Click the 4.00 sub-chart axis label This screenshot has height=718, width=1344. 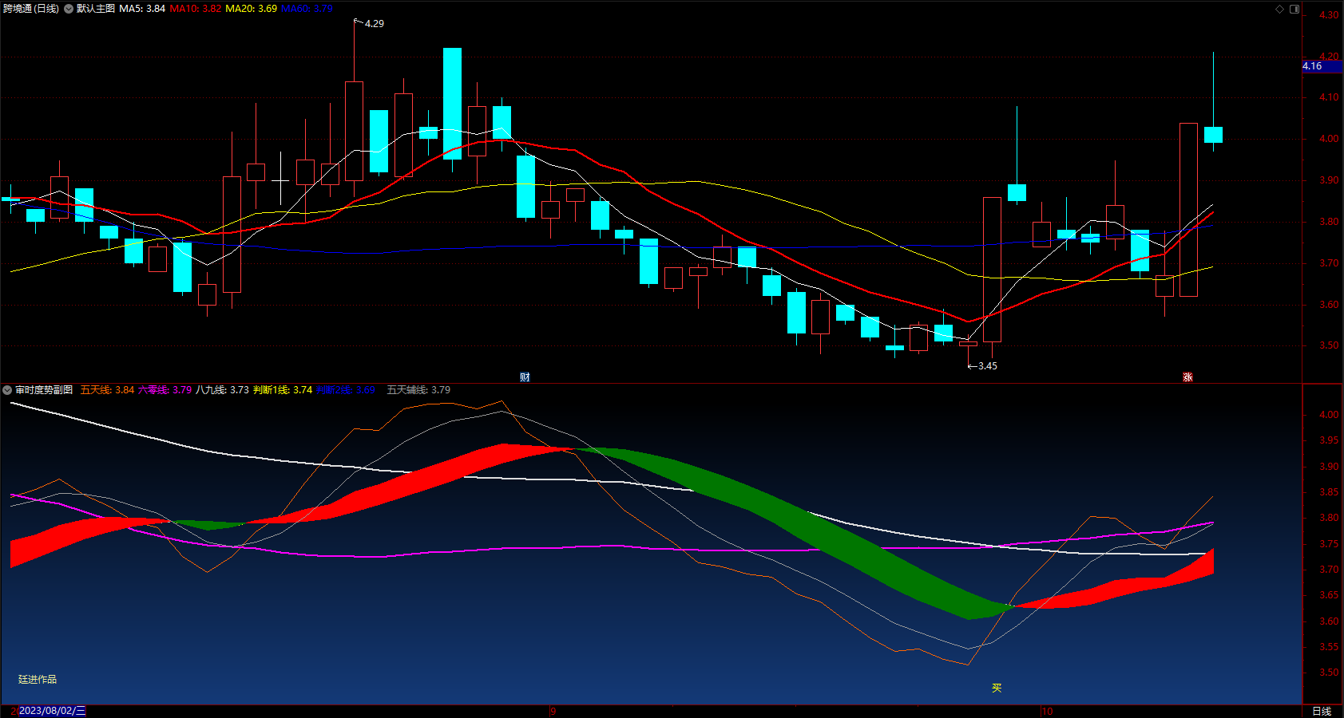(1329, 415)
